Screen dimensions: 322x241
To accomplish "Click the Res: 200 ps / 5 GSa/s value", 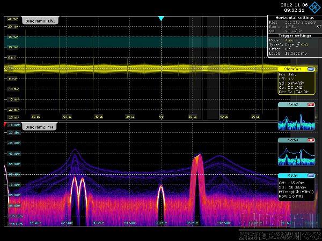I will click(300, 22).
